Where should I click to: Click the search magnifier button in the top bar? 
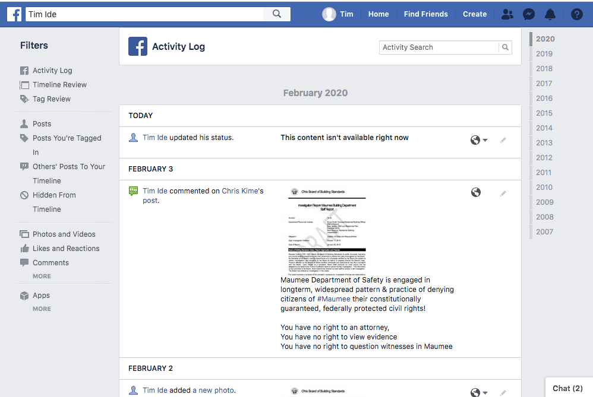pos(277,14)
